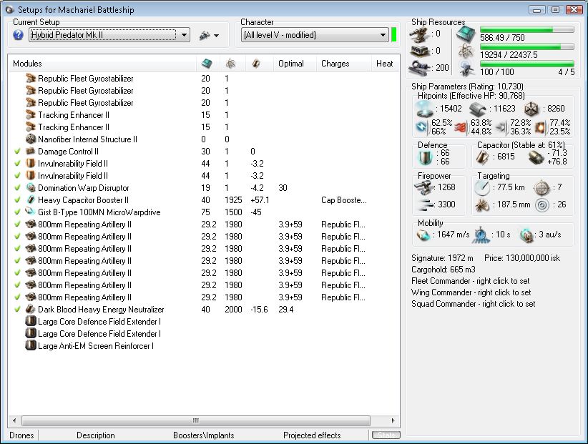Expand the ship action icon dropdown arrow
Image resolution: width=588 pixels, height=444 pixels.
coord(216,36)
